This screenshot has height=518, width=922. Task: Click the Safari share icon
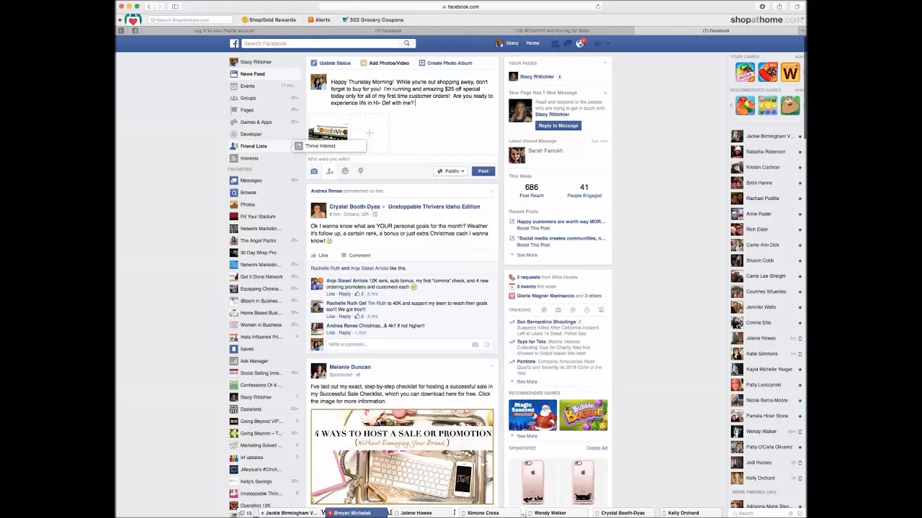pos(779,6)
